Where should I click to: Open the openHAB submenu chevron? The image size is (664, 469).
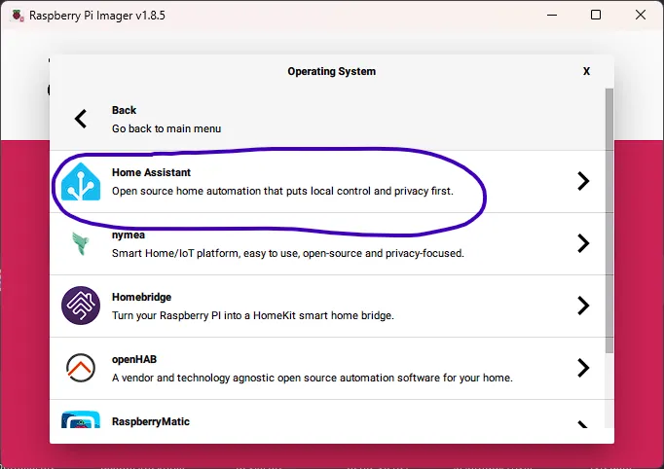point(583,368)
